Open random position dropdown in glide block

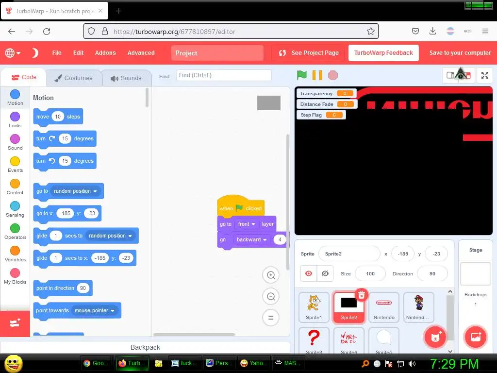pyautogui.click(x=110, y=236)
